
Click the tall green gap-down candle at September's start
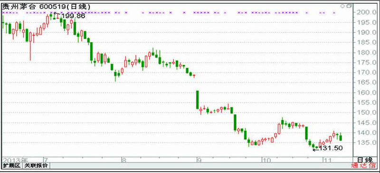tap(198, 100)
